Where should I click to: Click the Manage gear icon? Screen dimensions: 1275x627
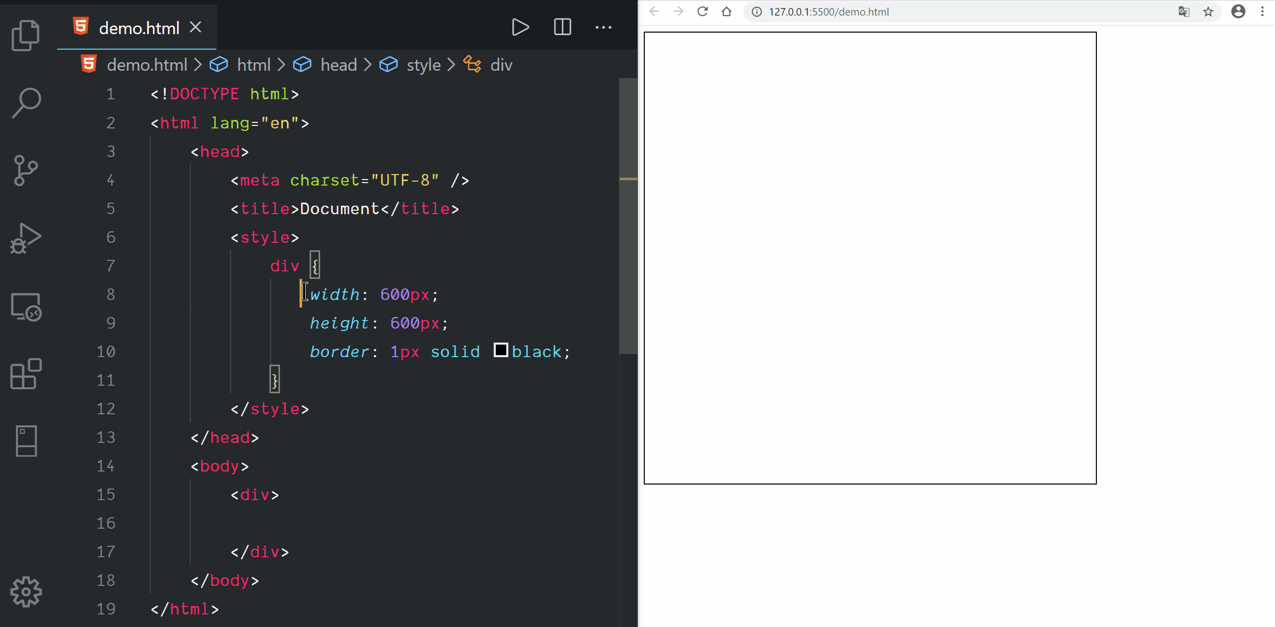click(x=26, y=592)
